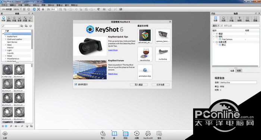The width and height of the screenshot is (261, 140).
Task: Open the caustics.bip recent file
Action: (145, 54)
